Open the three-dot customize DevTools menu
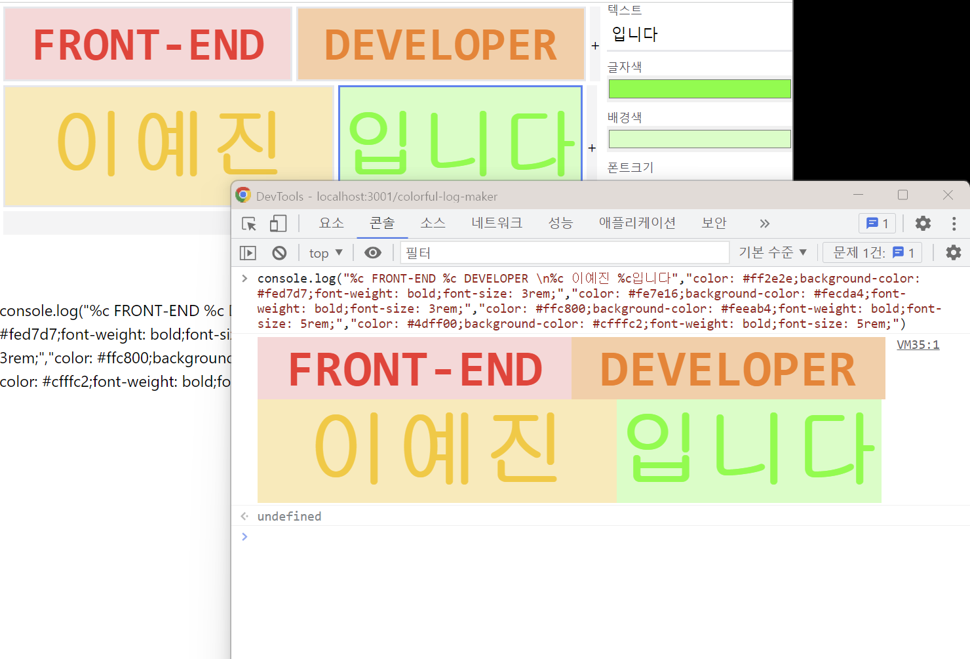The height and width of the screenshot is (659, 970). (x=954, y=223)
